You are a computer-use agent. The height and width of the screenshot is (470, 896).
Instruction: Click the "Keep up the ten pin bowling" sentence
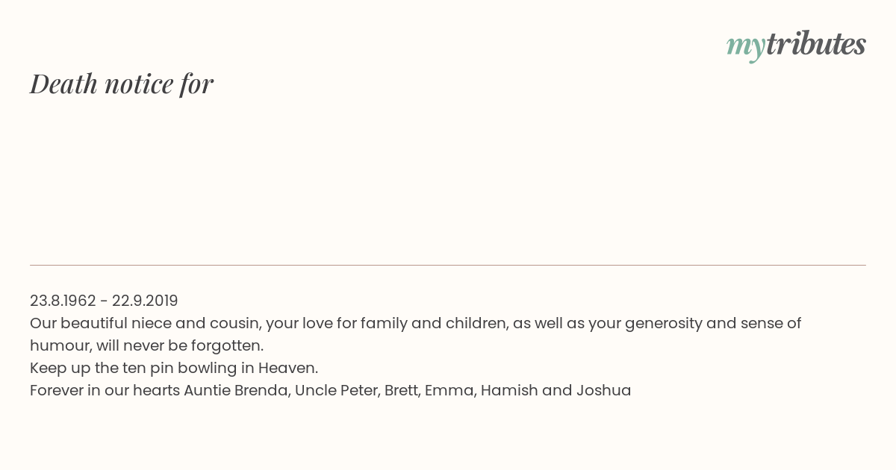click(174, 369)
